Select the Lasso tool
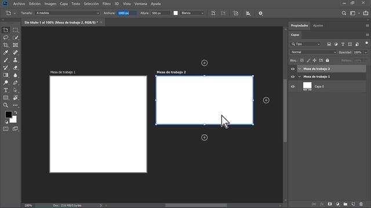 6,38
